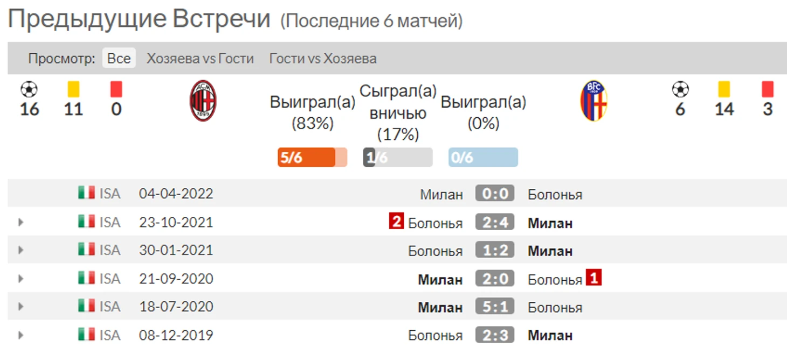The width and height of the screenshot is (787, 362).
Task: Click red card badge '2' in 23-10-2021 match
Action: (x=396, y=221)
